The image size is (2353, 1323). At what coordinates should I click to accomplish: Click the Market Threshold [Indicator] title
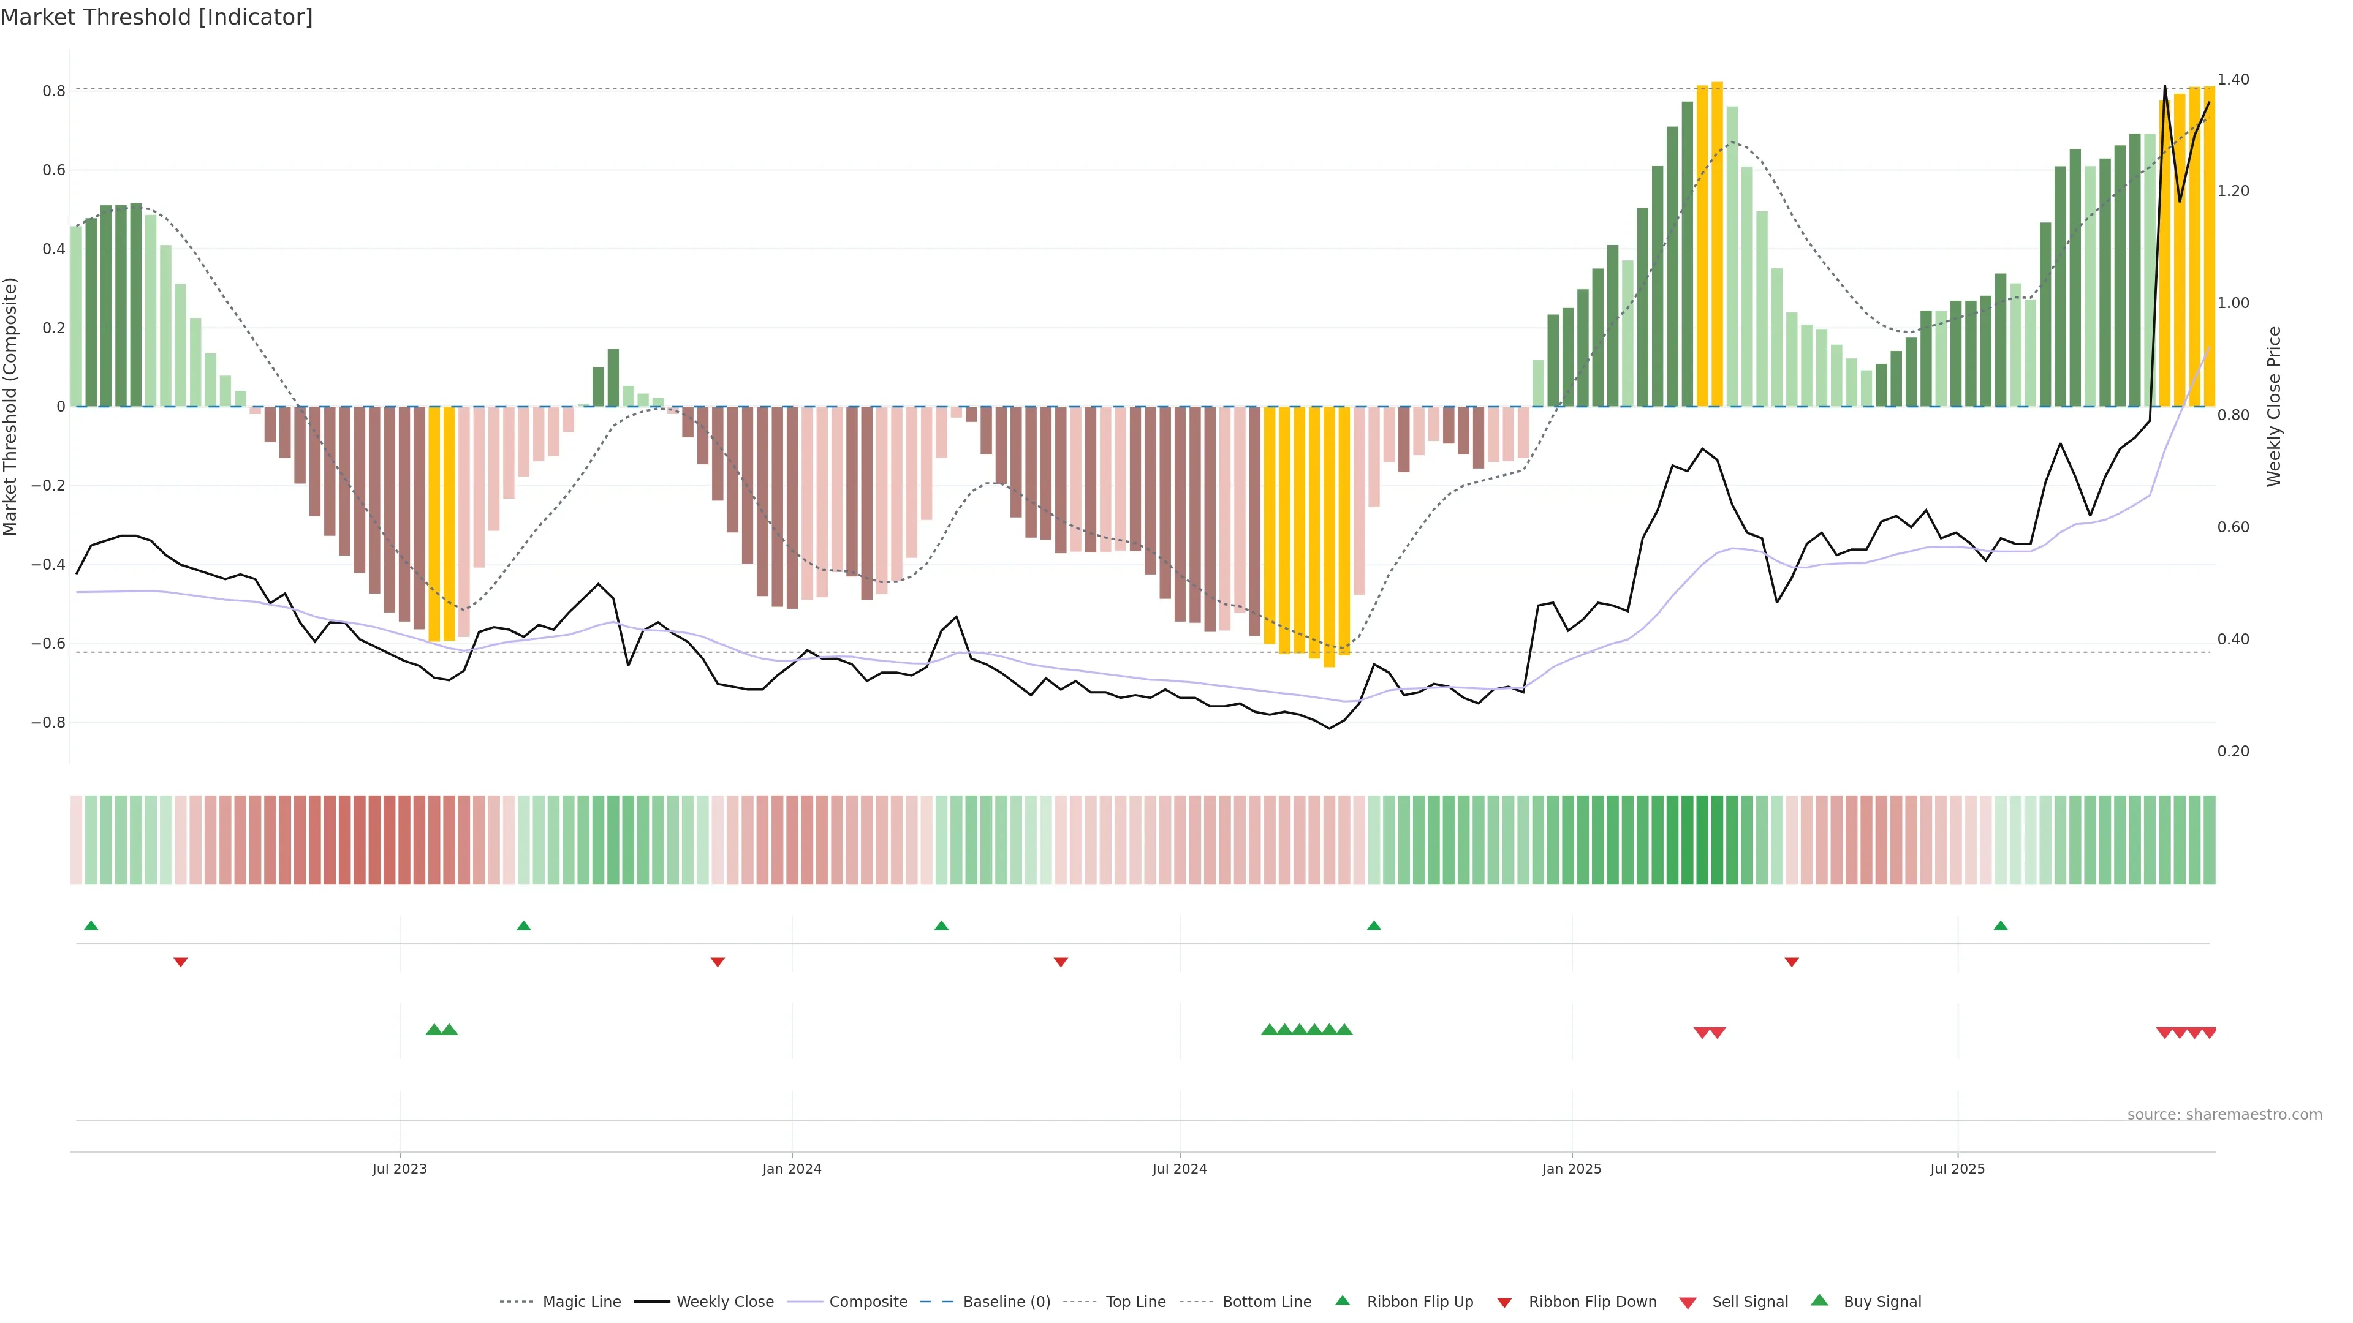156,17
